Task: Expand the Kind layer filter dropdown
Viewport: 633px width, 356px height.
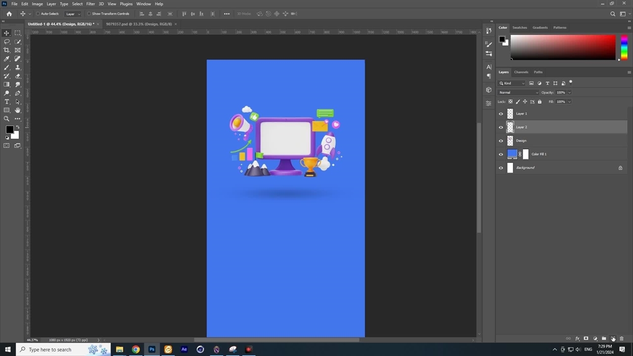Action: pos(512,83)
